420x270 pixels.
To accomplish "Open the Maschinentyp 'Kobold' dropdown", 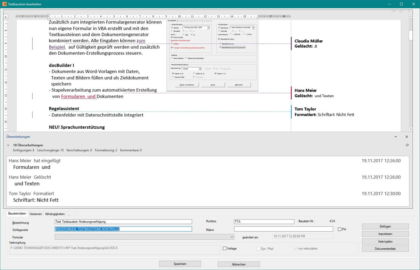I will tap(200, 69).
